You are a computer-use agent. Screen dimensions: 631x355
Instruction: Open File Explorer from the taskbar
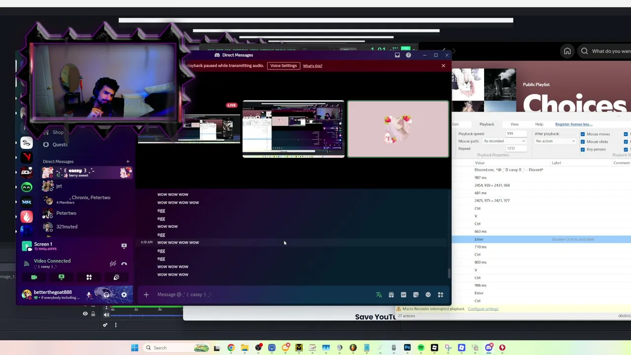[x=245, y=348]
